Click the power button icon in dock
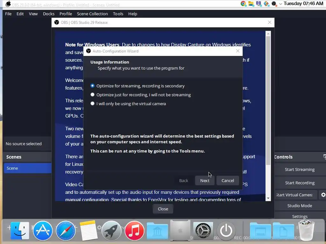 226,231
